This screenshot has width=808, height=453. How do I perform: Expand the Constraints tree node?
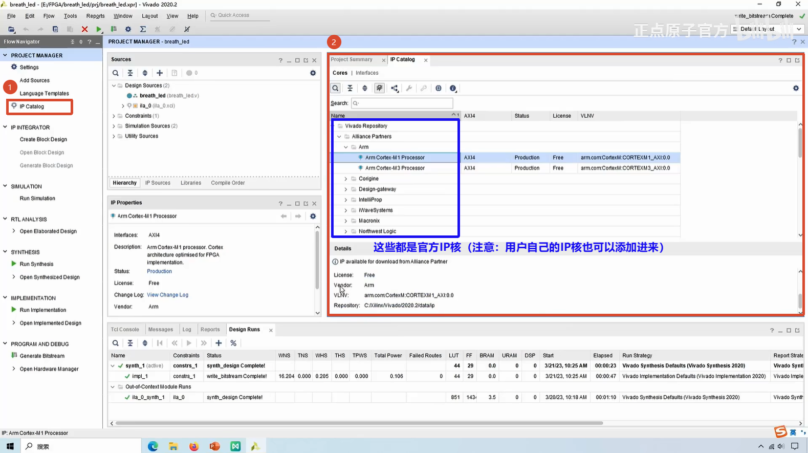click(114, 116)
